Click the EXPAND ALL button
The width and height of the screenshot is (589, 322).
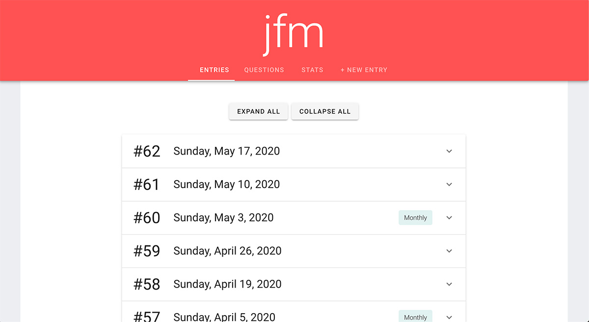click(258, 111)
